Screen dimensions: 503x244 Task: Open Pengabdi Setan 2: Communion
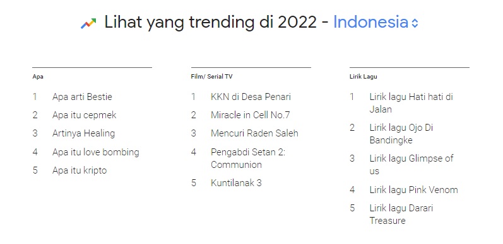click(248, 158)
